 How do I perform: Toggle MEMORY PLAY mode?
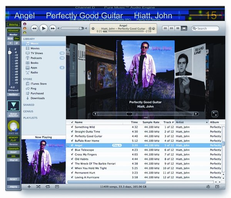click(13, 139)
